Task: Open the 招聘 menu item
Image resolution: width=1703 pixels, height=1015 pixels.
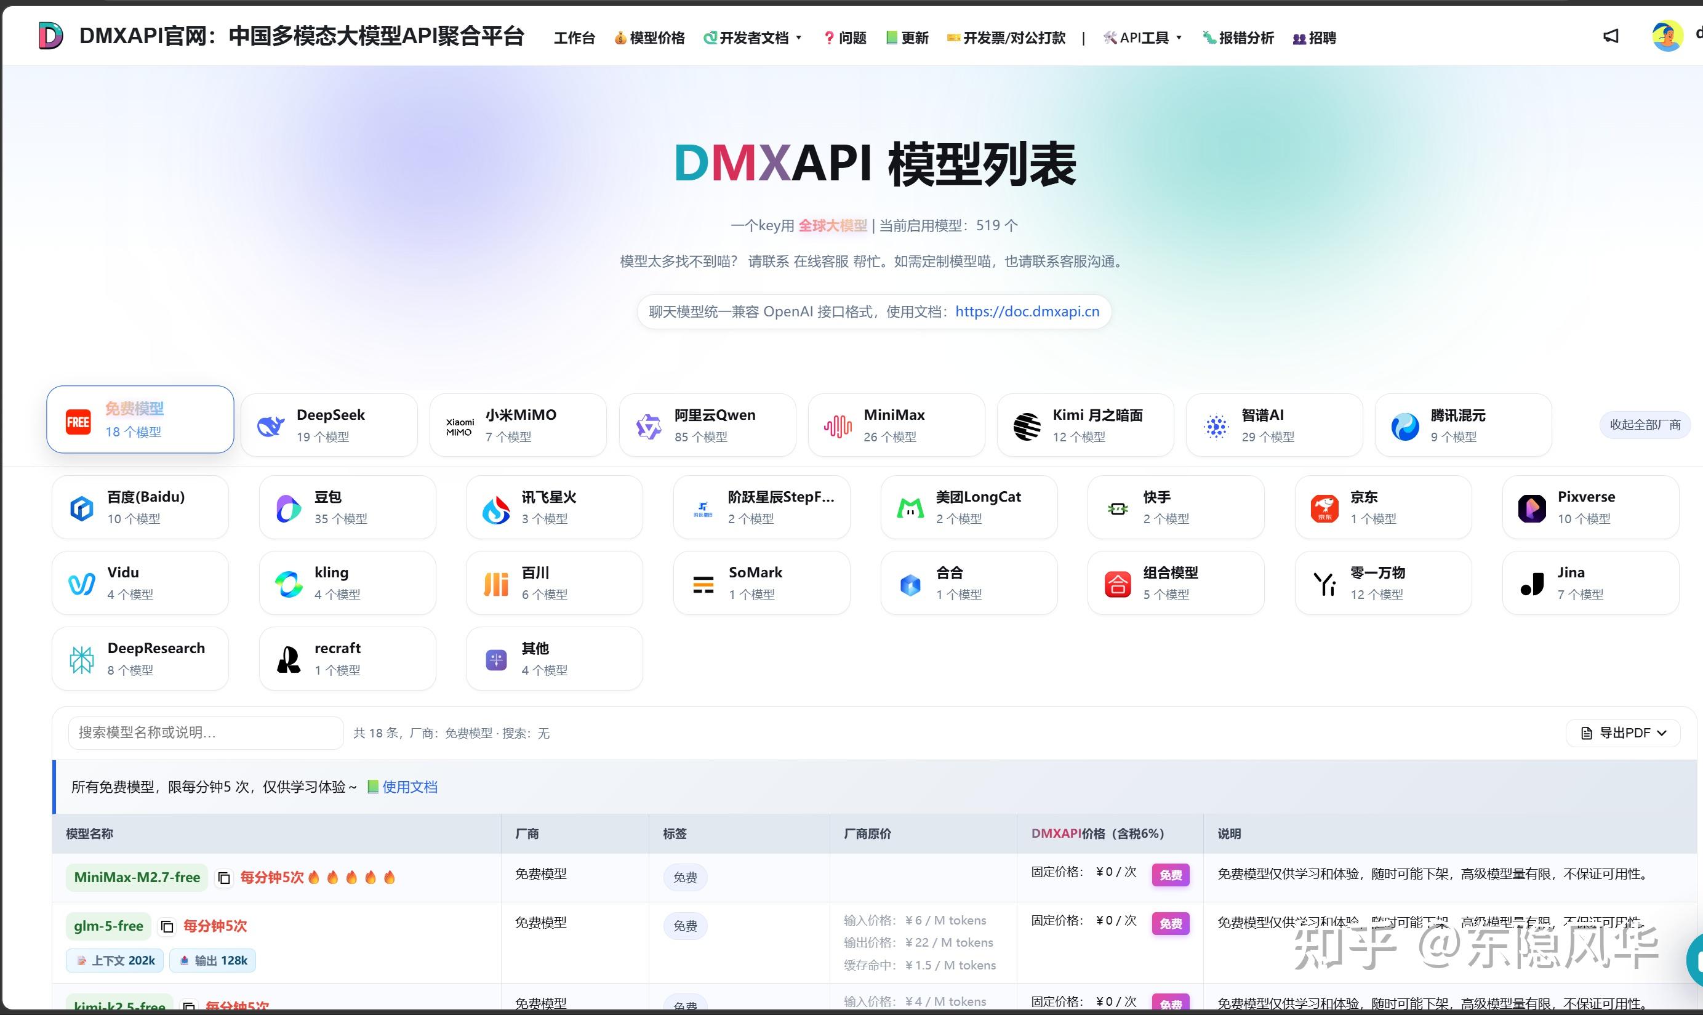Action: [1314, 38]
